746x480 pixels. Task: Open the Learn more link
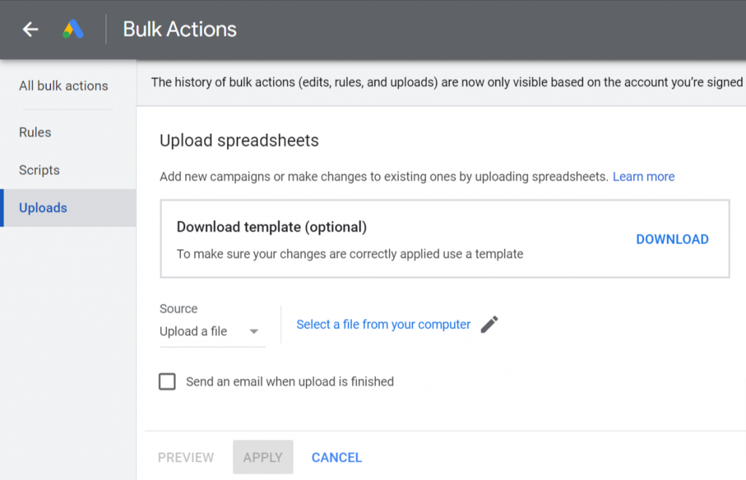coord(643,176)
